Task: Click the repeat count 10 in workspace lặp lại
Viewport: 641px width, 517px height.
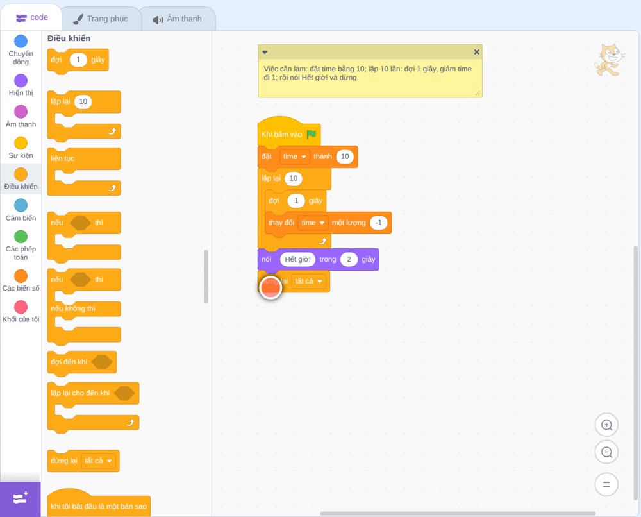Action: [294, 178]
